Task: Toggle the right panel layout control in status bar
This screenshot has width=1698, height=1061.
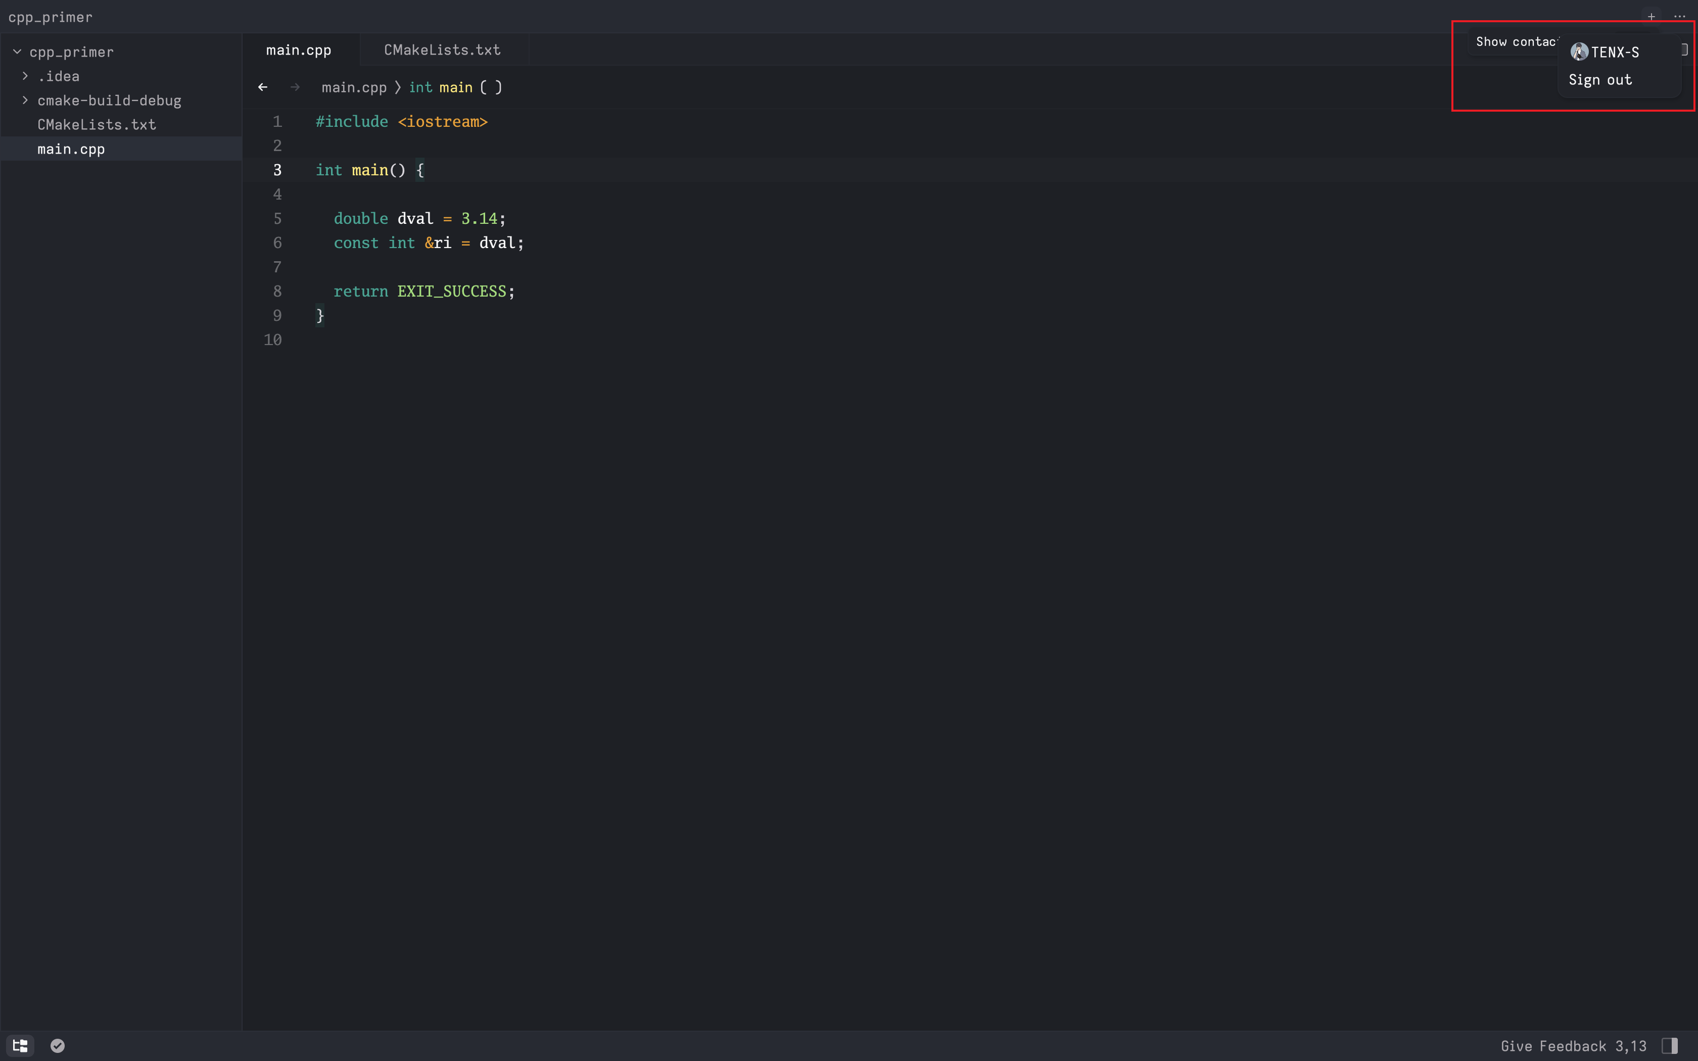Action: pyautogui.click(x=1672, y=1045)
